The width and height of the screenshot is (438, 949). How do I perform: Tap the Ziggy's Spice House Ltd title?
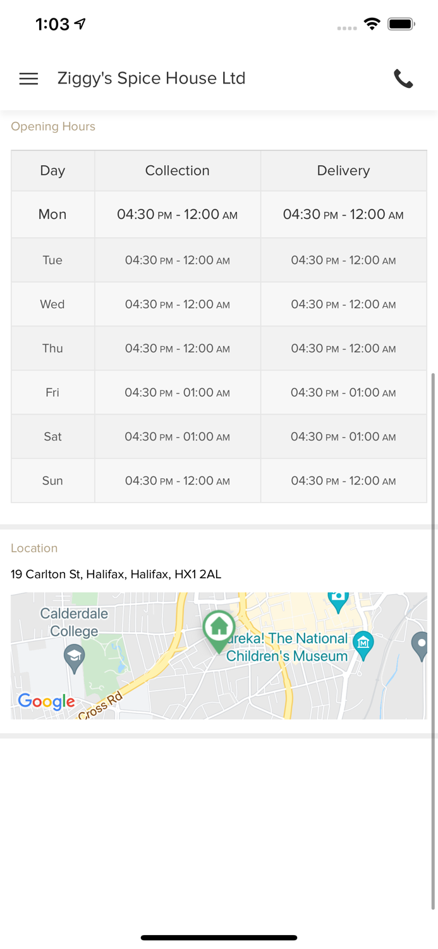151,78
